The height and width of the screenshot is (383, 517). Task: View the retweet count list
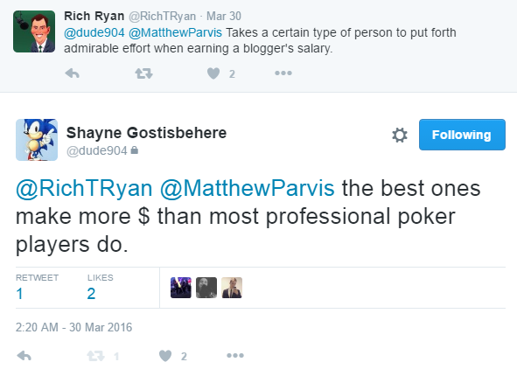click(x=37, y=287)
